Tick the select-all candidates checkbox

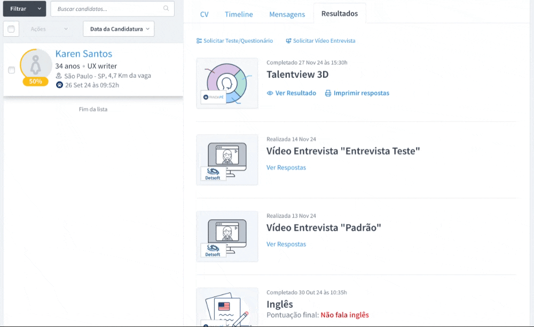pos(12,29)
